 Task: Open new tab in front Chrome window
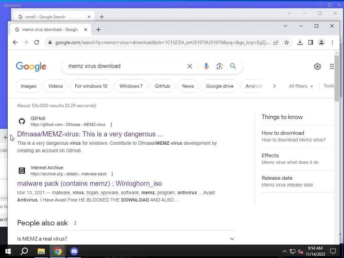point(98,30)
